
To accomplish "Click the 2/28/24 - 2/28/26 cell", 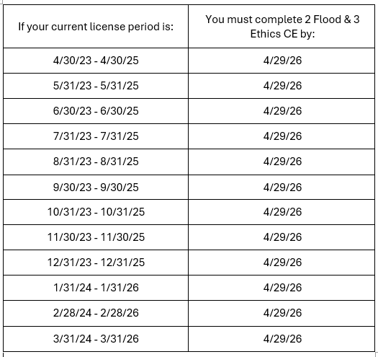I will pyautogui.click(x=96, y=313).
